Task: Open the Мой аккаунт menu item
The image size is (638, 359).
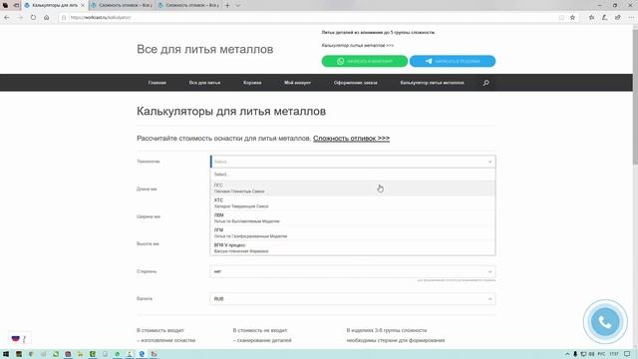Action: [x=297, y=83]
